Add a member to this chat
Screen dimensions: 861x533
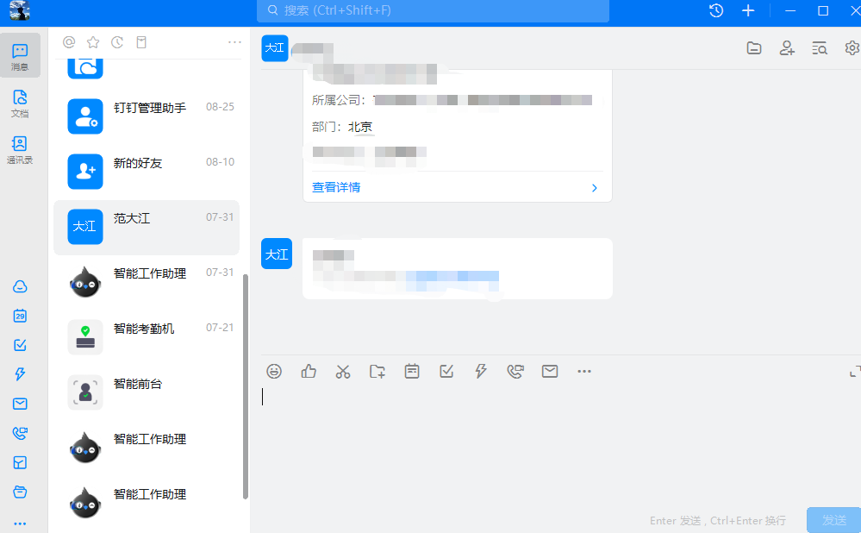coord(787,48)
